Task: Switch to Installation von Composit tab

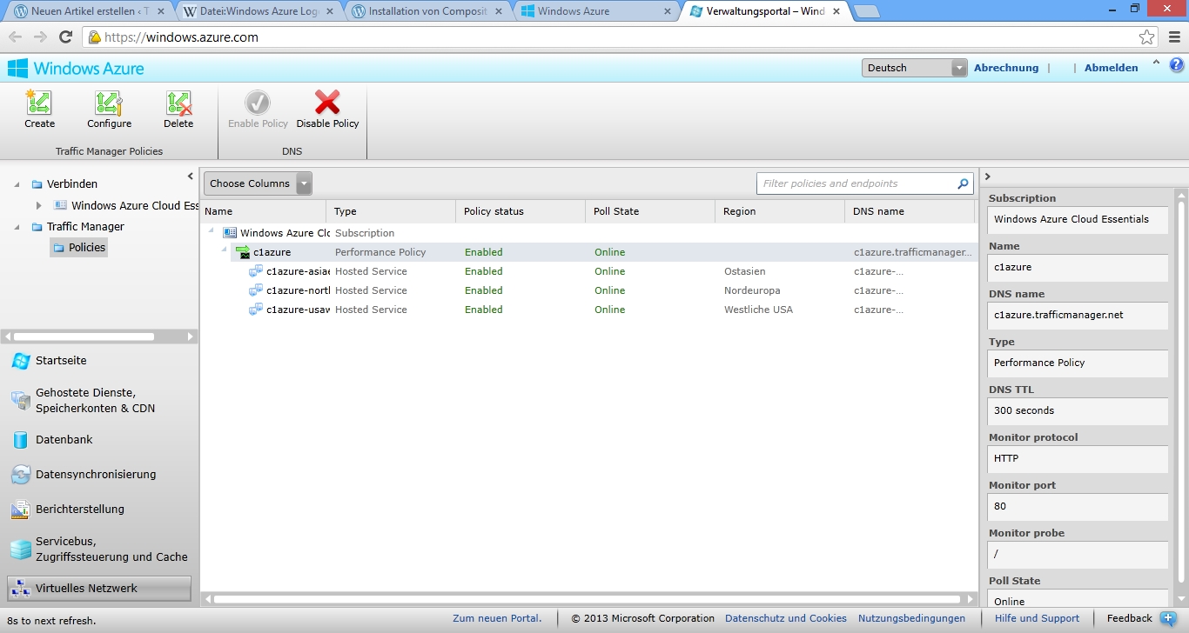Action: [427, 11]
